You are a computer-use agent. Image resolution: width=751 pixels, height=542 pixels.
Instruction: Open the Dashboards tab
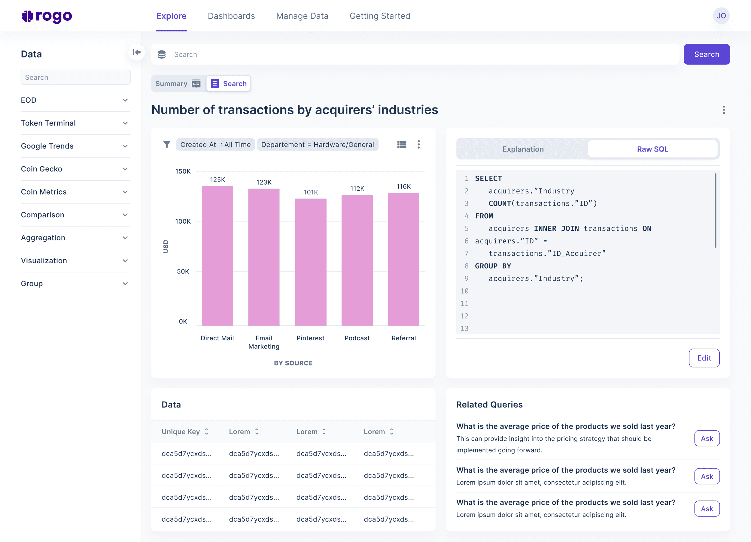[x=231, y=16]
